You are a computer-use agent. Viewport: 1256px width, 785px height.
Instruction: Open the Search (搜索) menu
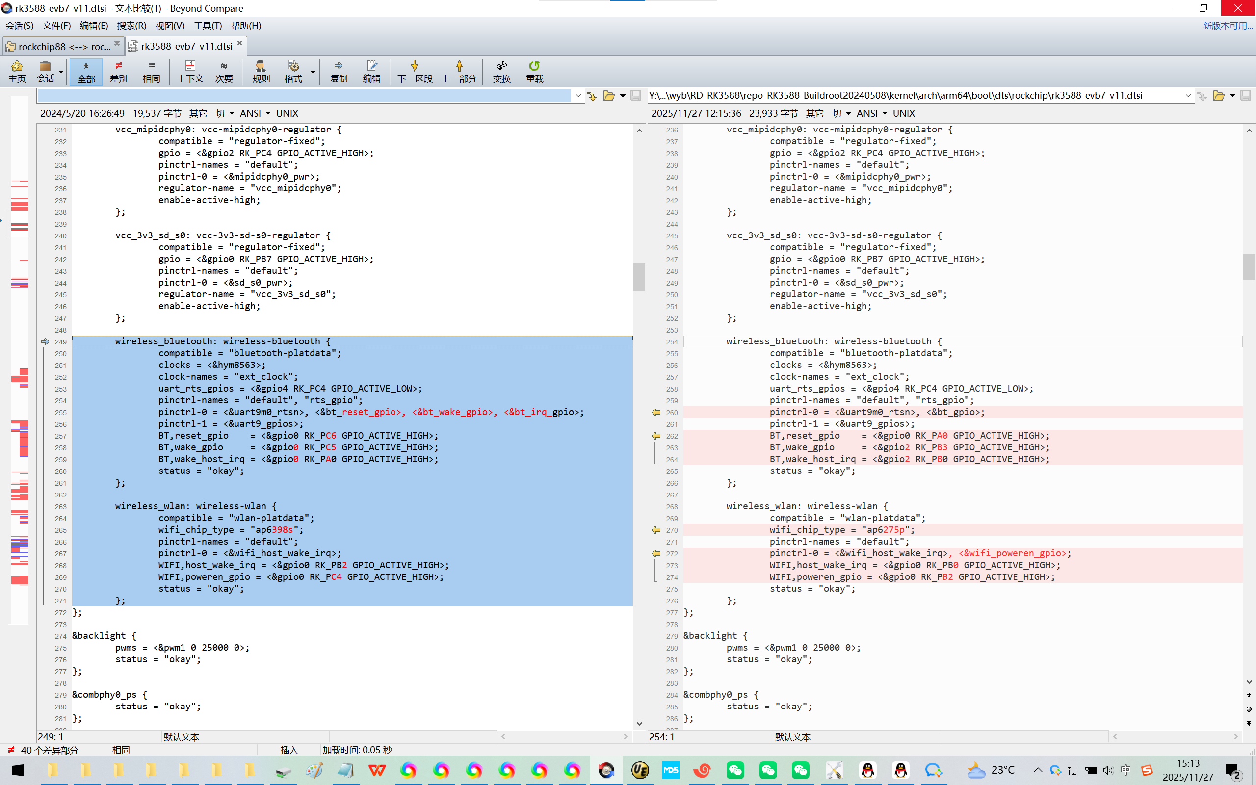(x=131, y=26)
